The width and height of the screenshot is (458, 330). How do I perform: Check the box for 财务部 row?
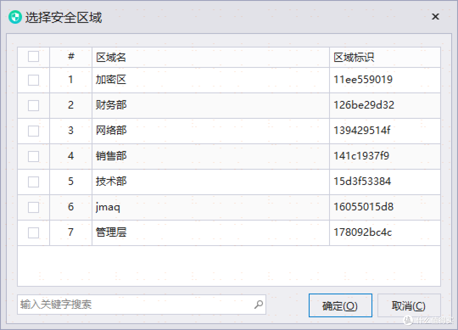pos(34,106)
